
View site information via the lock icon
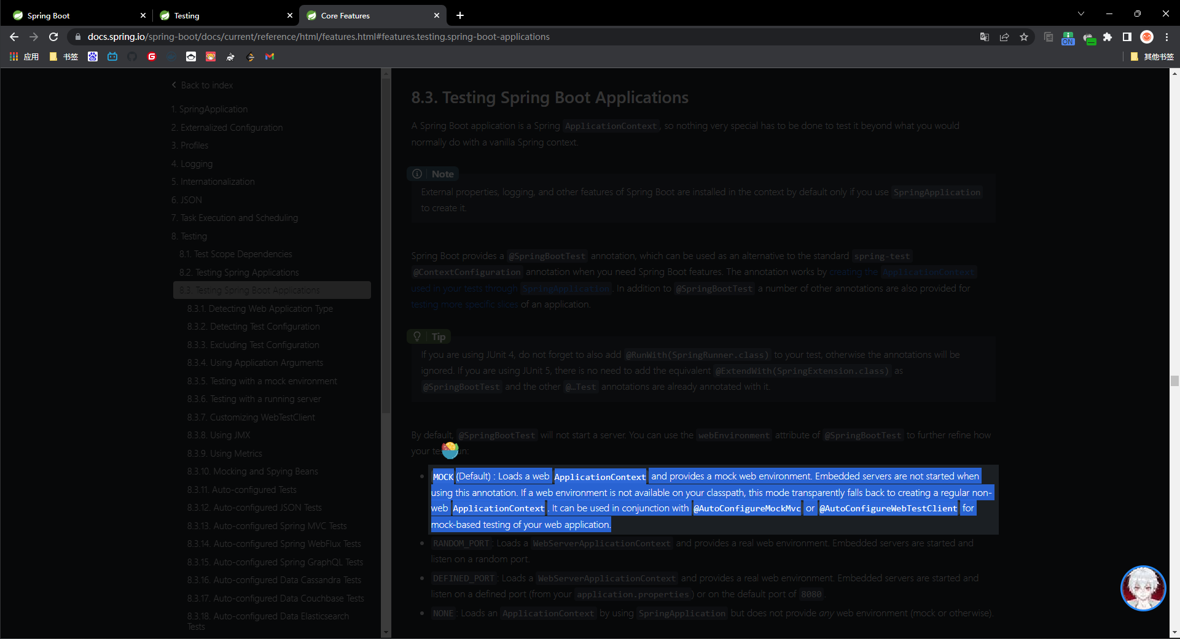77,37
